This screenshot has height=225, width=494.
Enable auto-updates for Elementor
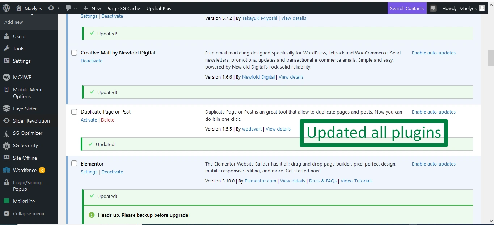point(434,164)
